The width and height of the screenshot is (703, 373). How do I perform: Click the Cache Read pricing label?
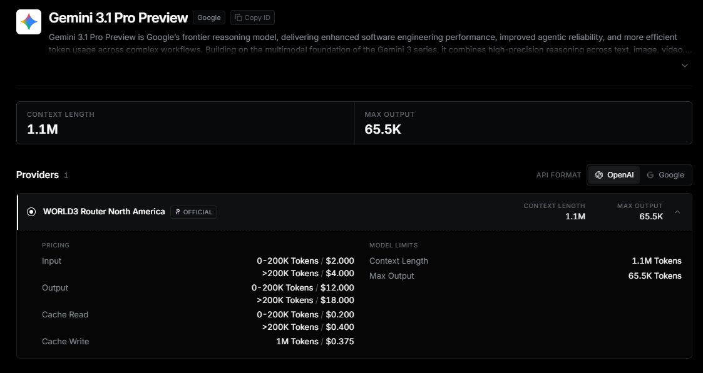[65, 314]
